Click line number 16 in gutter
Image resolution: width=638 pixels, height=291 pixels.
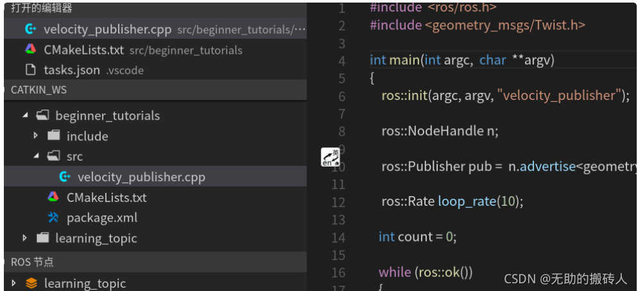click(x=338, y=272)
